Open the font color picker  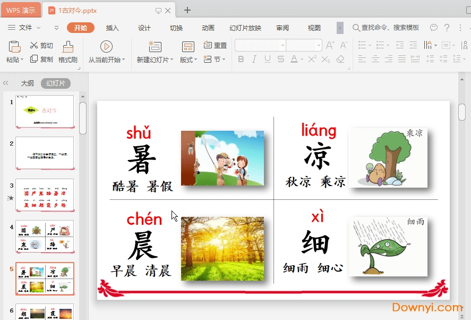pyautogui.click(x=302, y=59)
